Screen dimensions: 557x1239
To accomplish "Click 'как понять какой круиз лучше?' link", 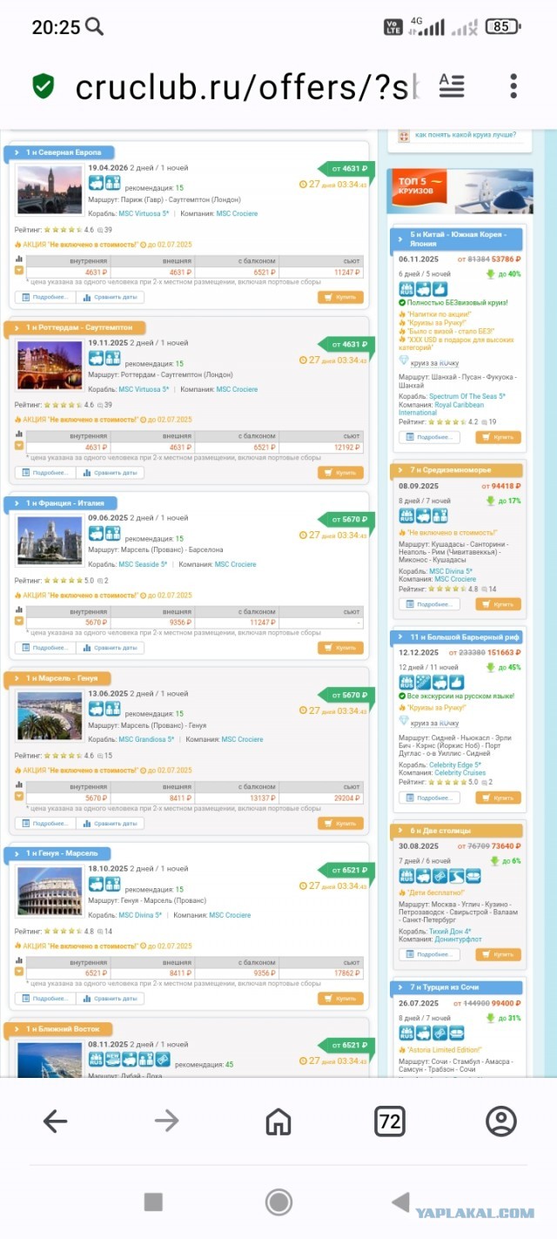I will coord(466,135).
